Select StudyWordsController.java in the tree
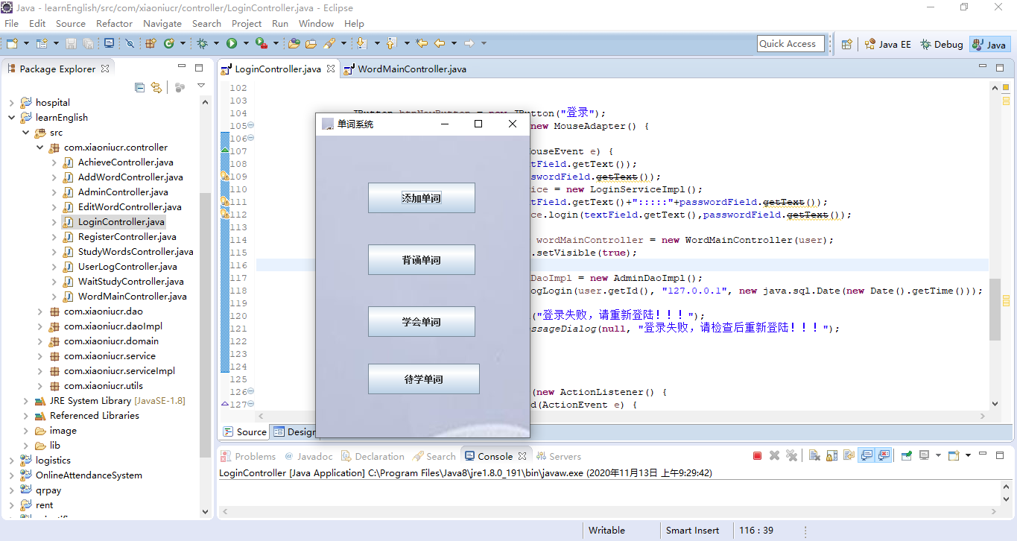 point(136,251)
